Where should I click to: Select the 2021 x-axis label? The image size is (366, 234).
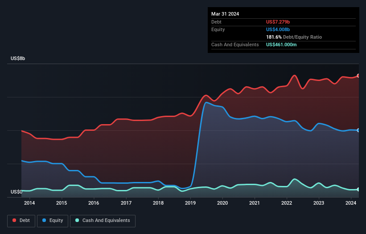[x=255, y=203]
